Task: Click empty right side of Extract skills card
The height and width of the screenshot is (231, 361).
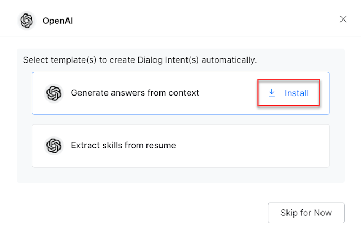Action: [x=270, y=146]
